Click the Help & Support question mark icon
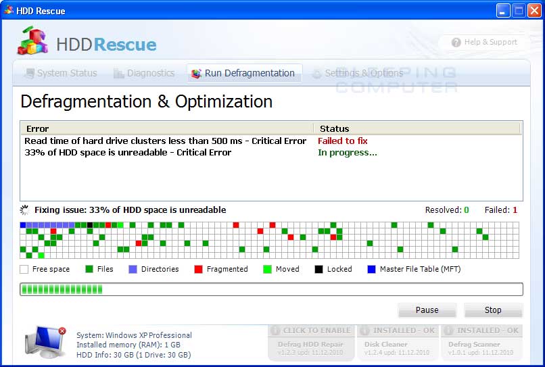This screenshot has height=367, width=545. 456,42
